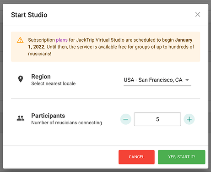Decrease participants with minus button
The width and height of the screenshot is (211, 172).
pos(126,119)
